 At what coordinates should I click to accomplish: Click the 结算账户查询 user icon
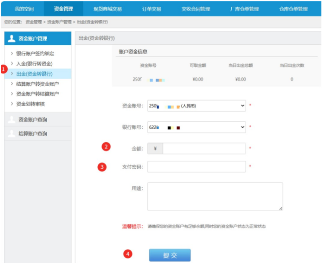tap(12, 134)
